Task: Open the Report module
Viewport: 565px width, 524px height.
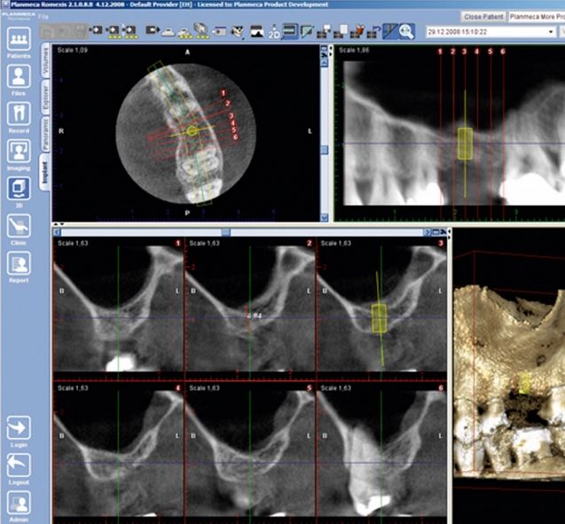Action: 20,264
